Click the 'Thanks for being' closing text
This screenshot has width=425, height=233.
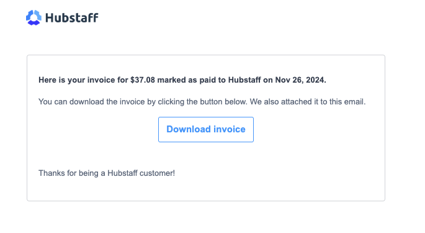coord(69,173)
